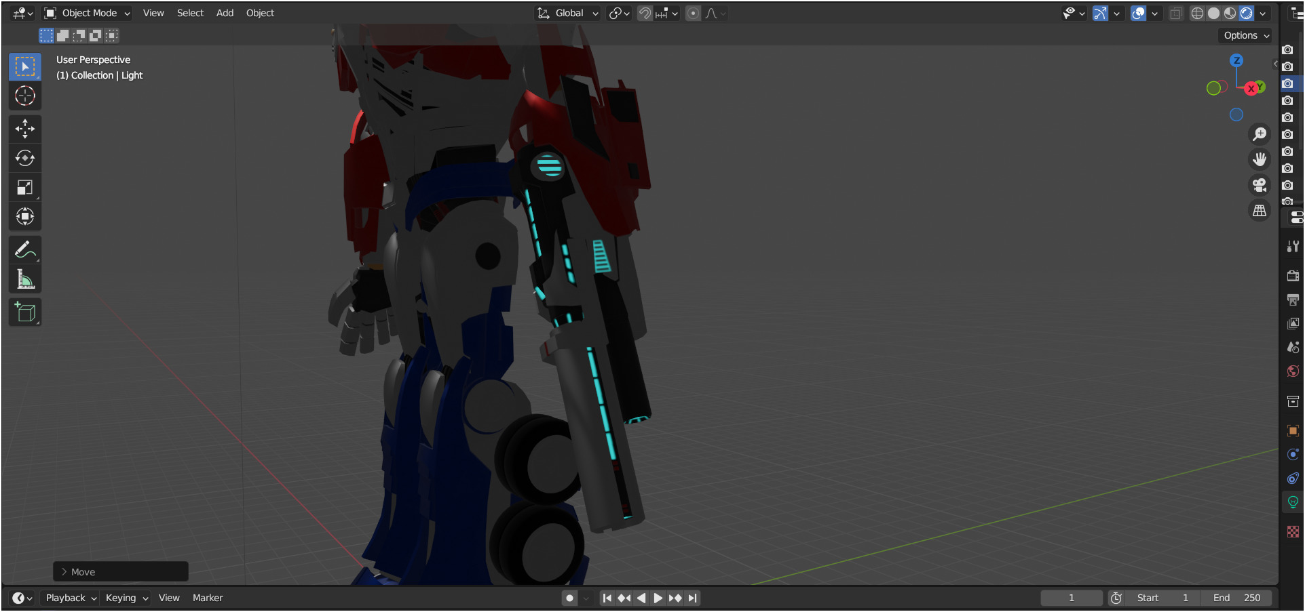Activate the Measure ruler tool

(25, 279)
